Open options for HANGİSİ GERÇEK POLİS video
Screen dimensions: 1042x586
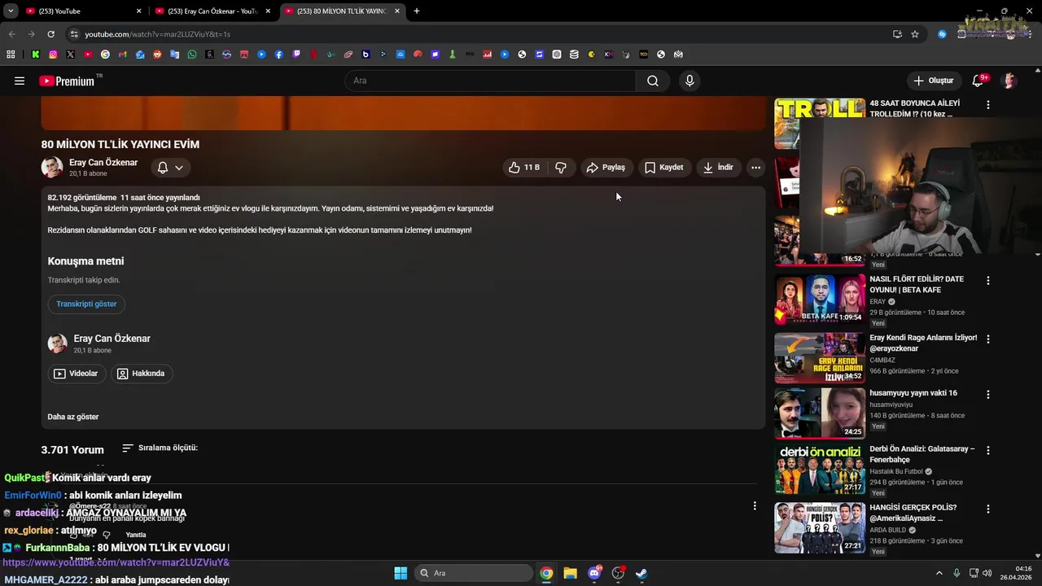(x=988, y=509)
